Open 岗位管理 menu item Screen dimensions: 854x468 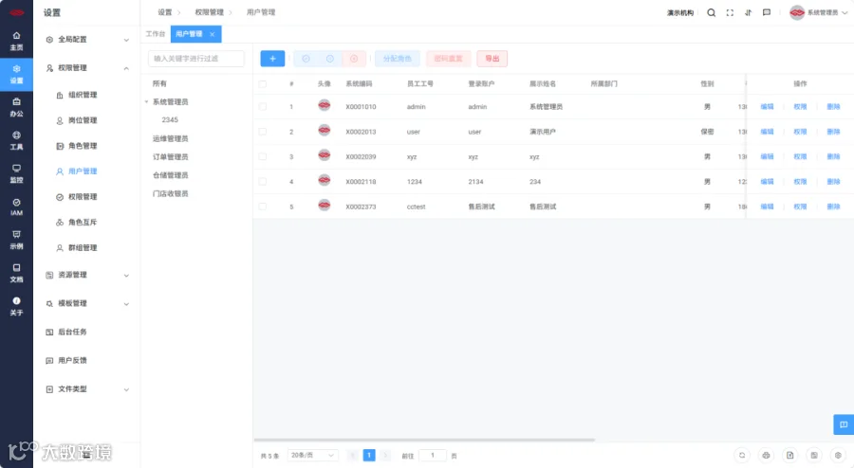tap(83, 120)
